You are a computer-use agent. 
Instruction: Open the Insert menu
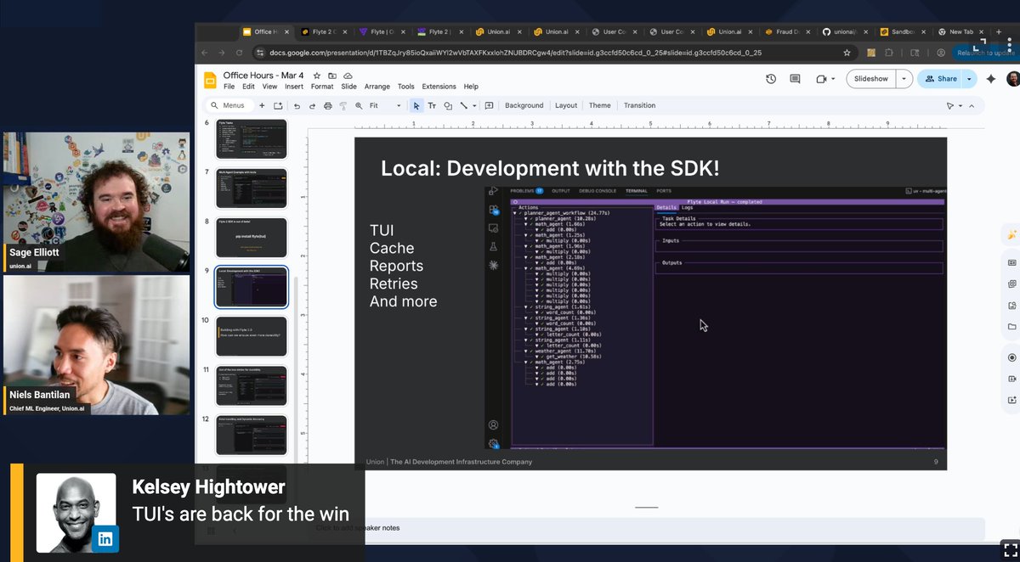click(x=294, y=87)
